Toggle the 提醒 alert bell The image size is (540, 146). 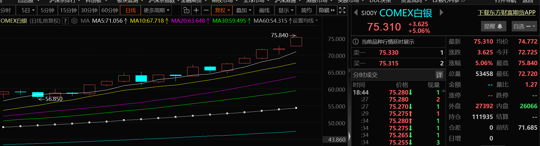click(493, 26)
